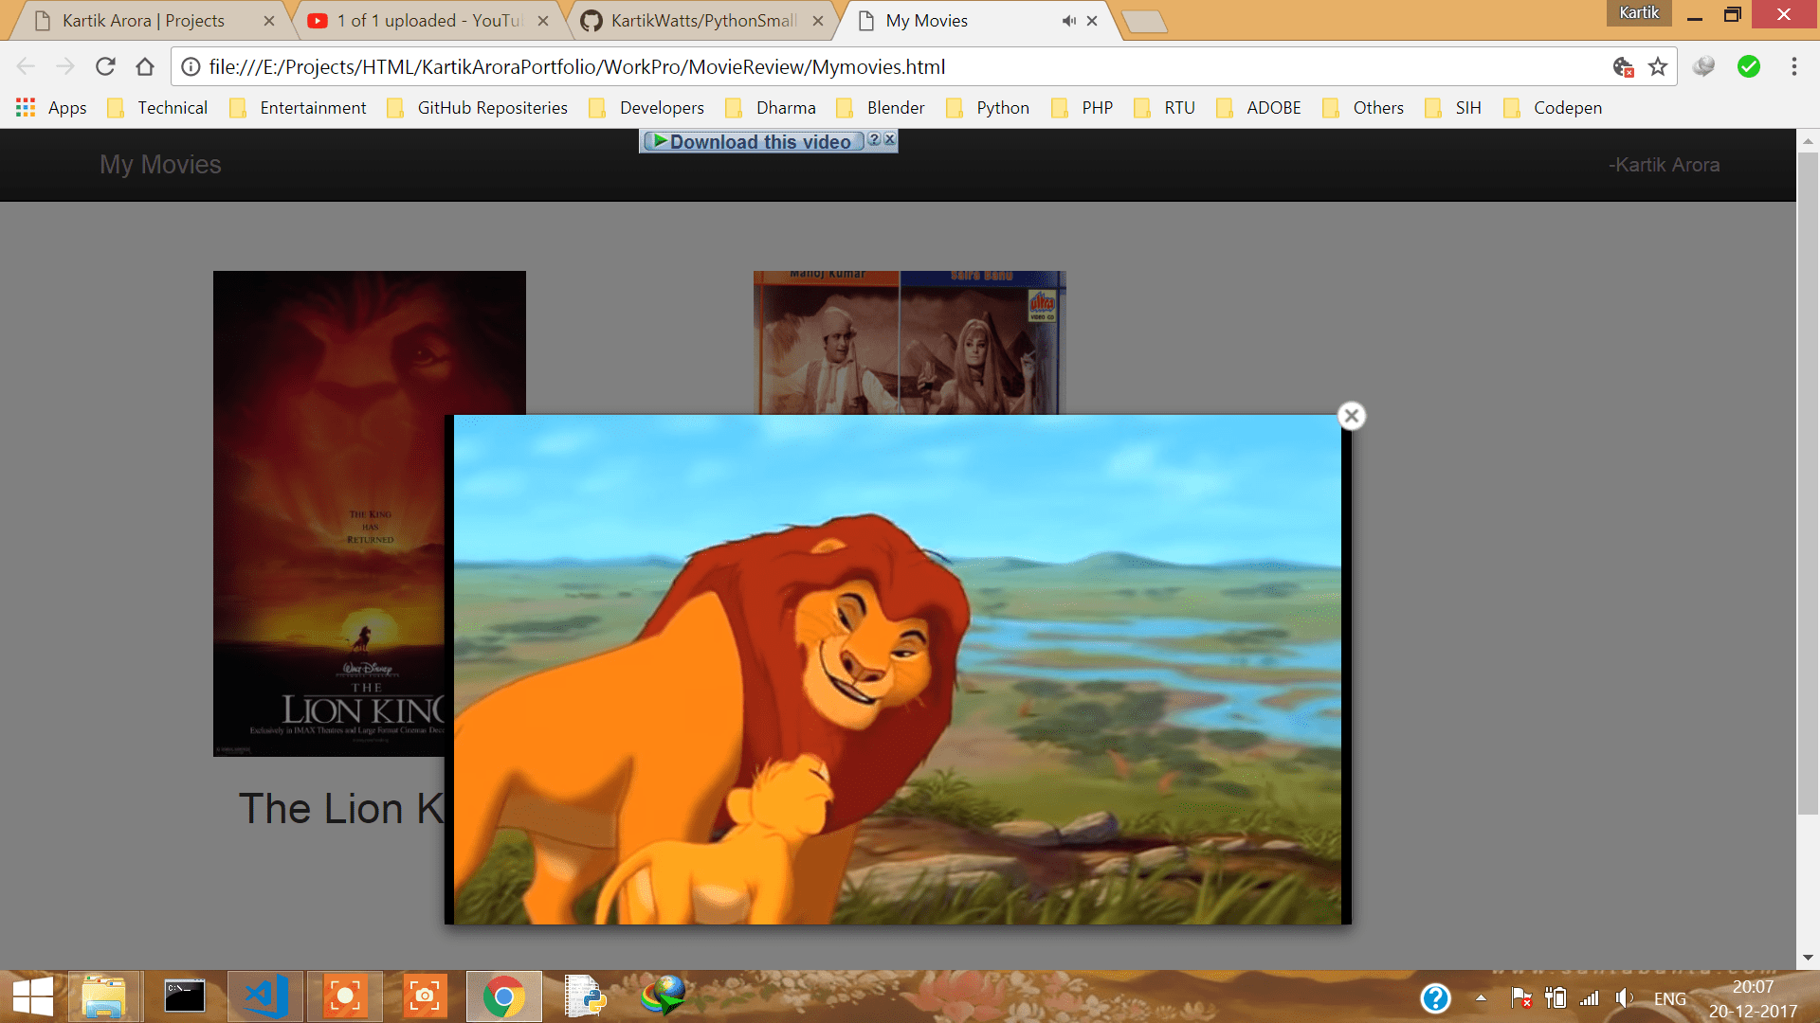Image resolution: width=1820 pixels, height=1023 pixels.
Task: Open the PHP bookmarks folder
Action: 1083,107
